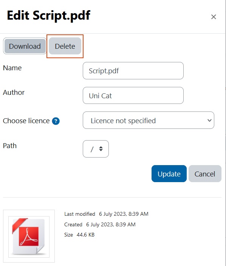Click the help icon beside Choose licence
The width and height of the screenshot is (226, 266).
(x=56, y=121)
